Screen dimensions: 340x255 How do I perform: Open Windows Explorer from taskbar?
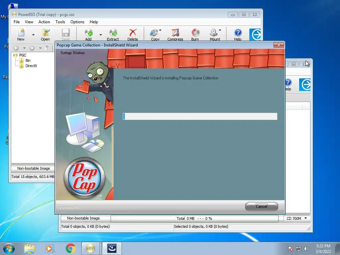[30, 248]
